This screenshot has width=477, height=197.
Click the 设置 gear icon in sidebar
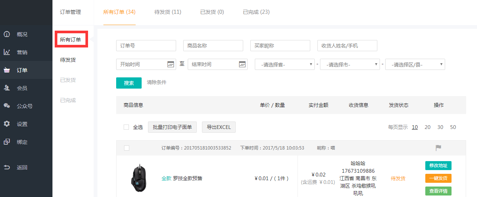click(x=7, y=124)
